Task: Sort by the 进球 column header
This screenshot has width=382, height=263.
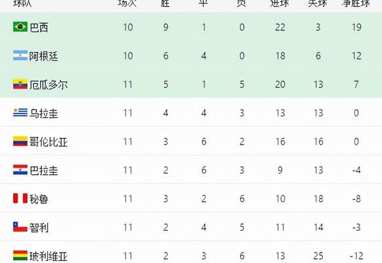Action: [x=279, y=3]
